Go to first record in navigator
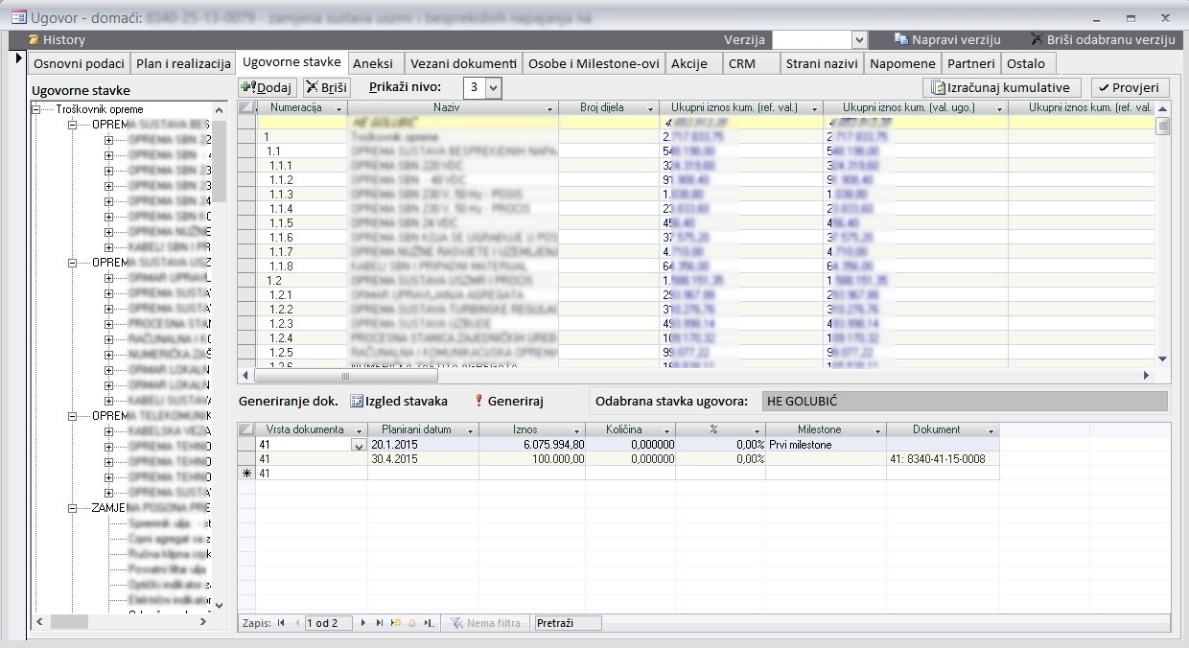Viewport: 1189px width, 648px height. [281, 623]
